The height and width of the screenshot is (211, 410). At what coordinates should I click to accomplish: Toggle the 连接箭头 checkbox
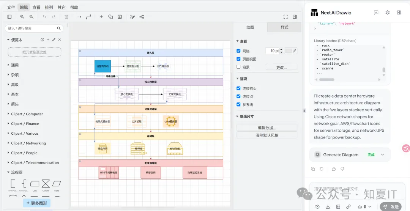(238, 89)
